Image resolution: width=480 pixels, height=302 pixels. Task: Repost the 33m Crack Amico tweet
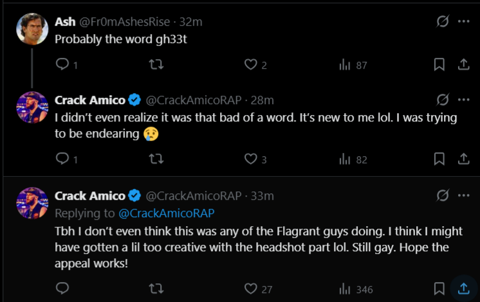coord(155,289)
